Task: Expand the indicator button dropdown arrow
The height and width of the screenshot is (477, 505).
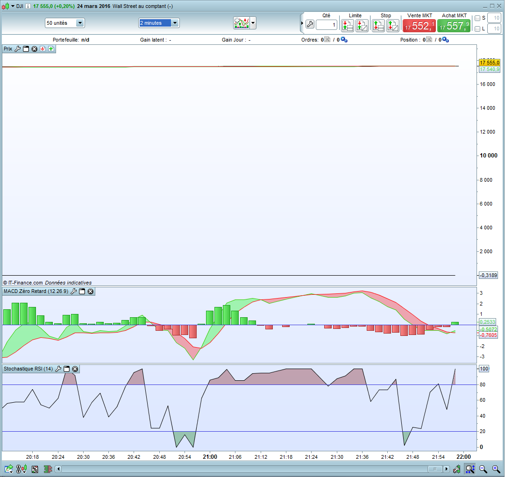Action: tap(253, 23)
